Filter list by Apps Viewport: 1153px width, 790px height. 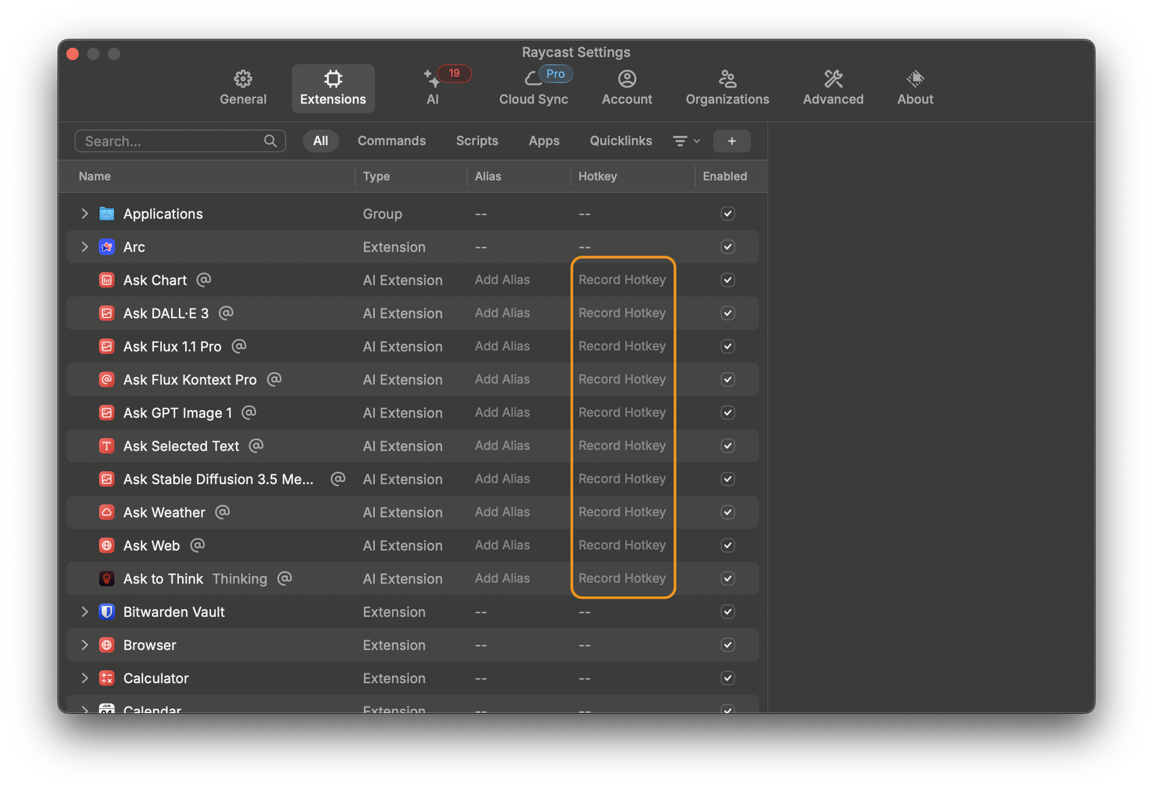(544, 141)
